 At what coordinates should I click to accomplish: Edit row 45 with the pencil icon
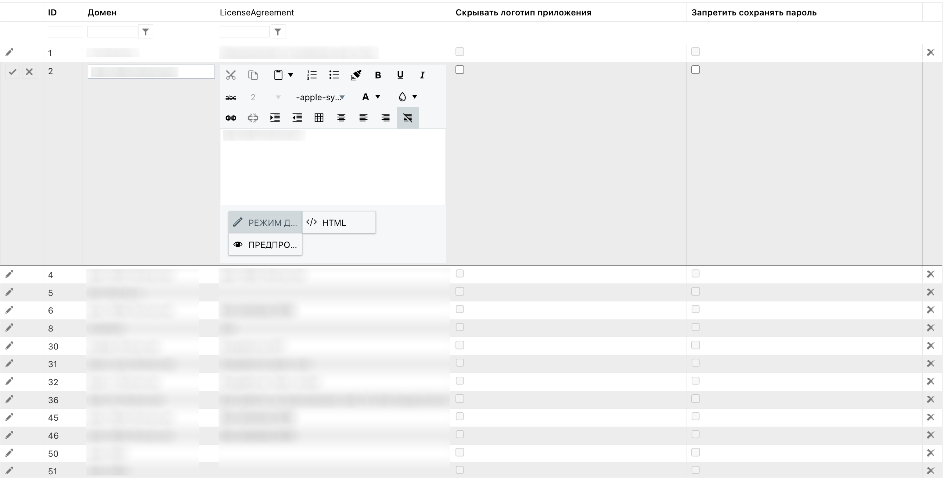[x=10, y=417]
